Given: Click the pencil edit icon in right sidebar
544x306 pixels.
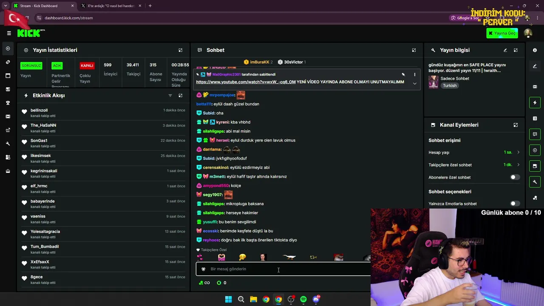Looking at the screenshot, I should point(535,66).
